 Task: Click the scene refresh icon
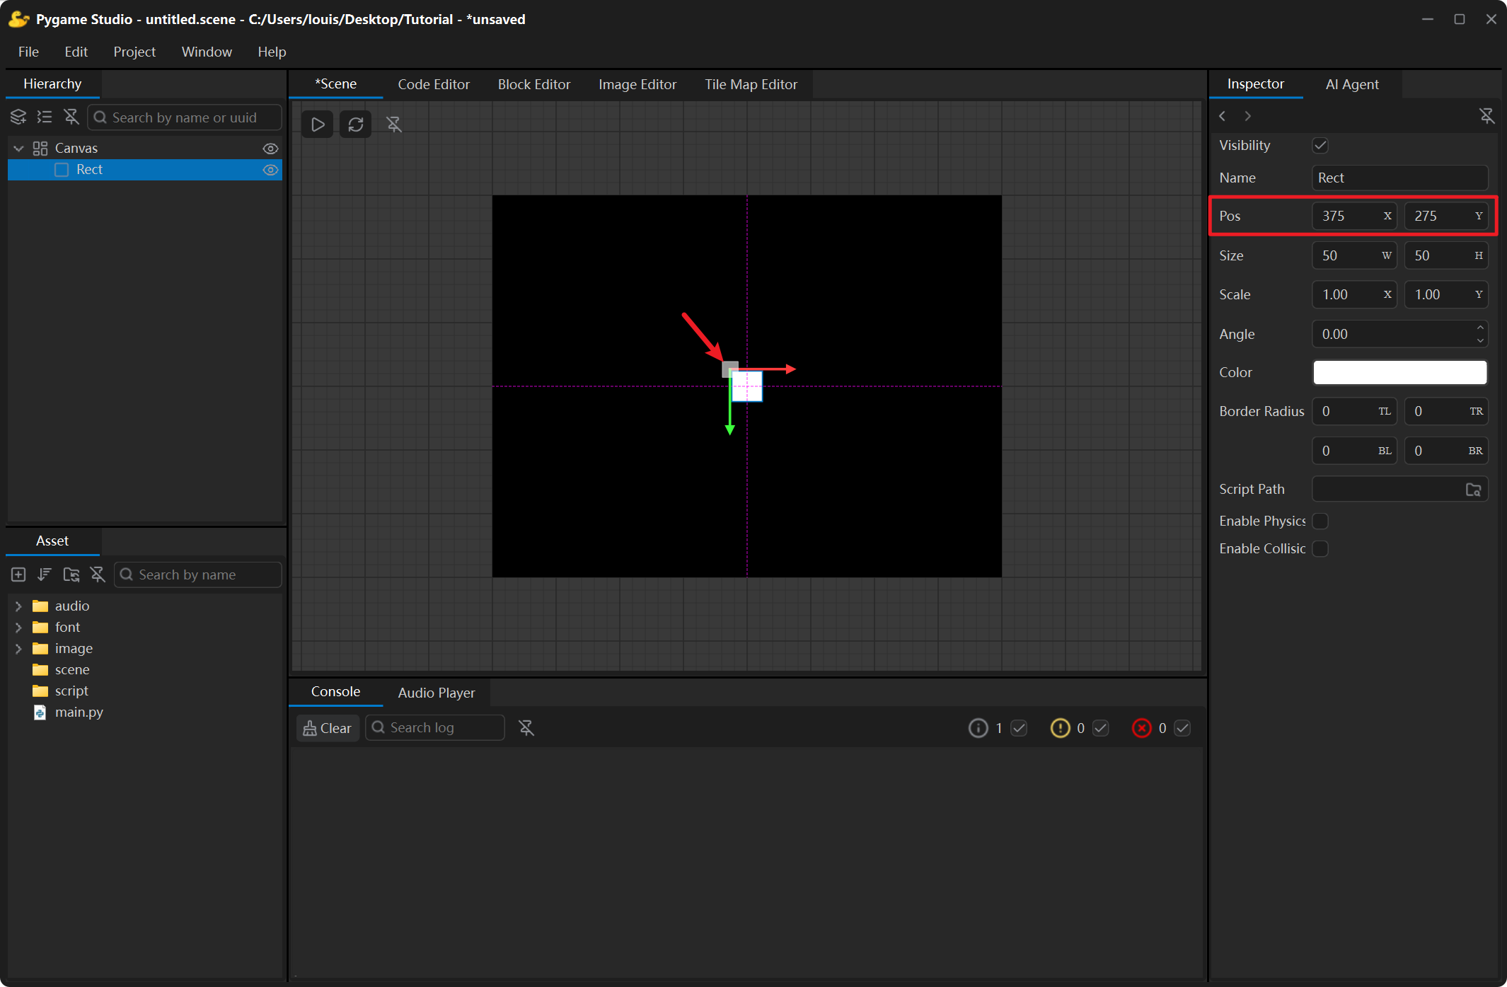coord(356,125)
